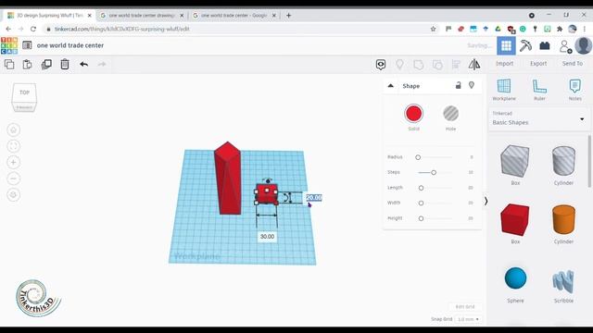Open the designs list icon beside the title
The width and height of the screenshot is (593, 333).
point(27,45)
